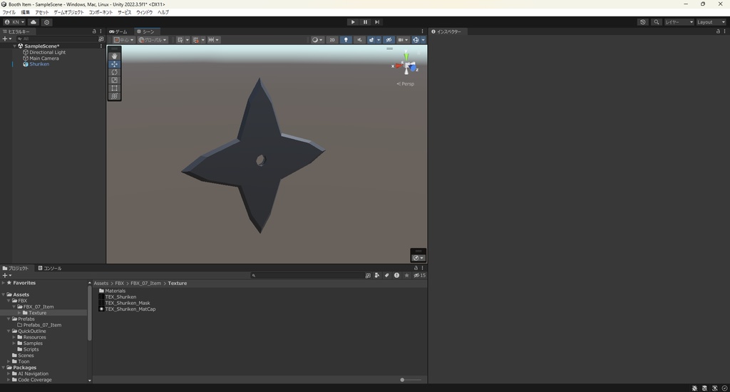Toggle hidden objects visibility in scene

pyautogui.click(x=389, y=40)
